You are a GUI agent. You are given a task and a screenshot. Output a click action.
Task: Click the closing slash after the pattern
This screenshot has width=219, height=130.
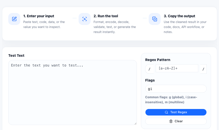tap(203, 69)
